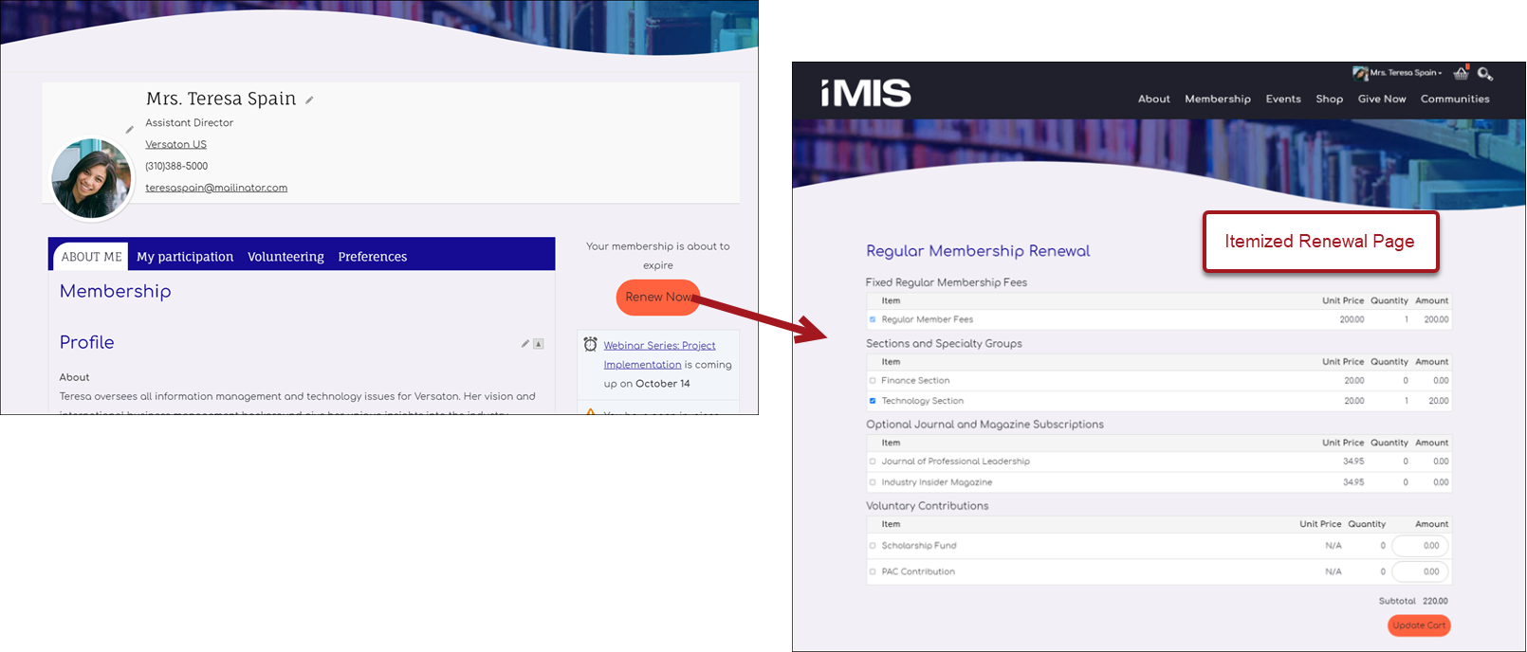Click the edit pencil in Profile section

click(x=525, y=344)
